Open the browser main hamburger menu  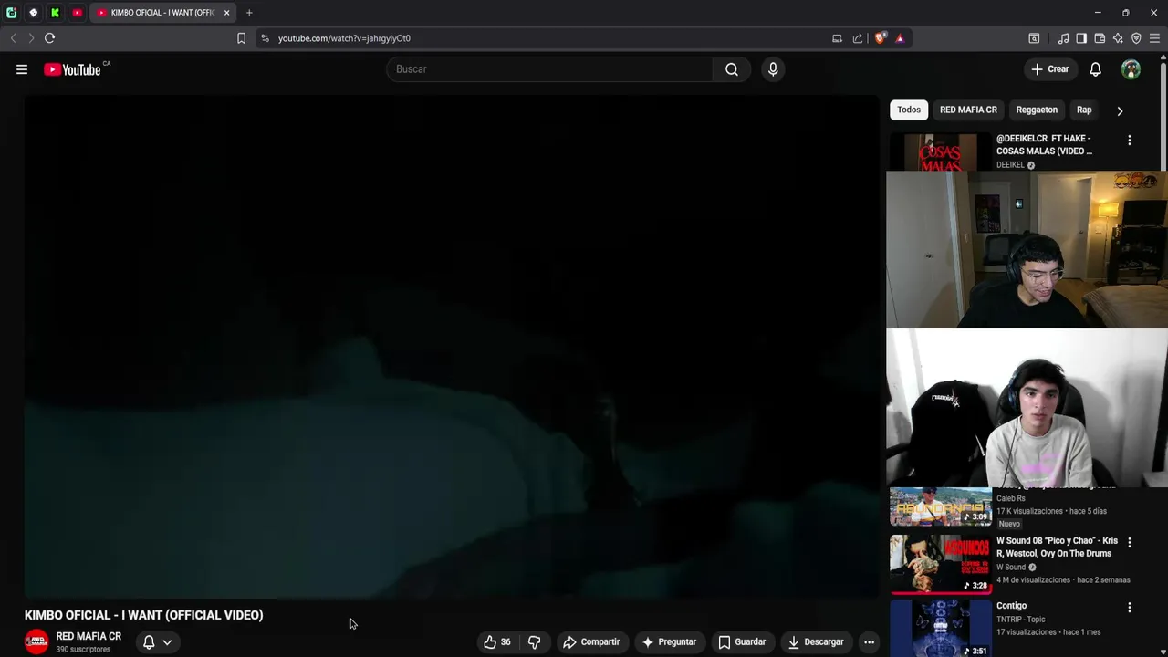pos(1154,38)
